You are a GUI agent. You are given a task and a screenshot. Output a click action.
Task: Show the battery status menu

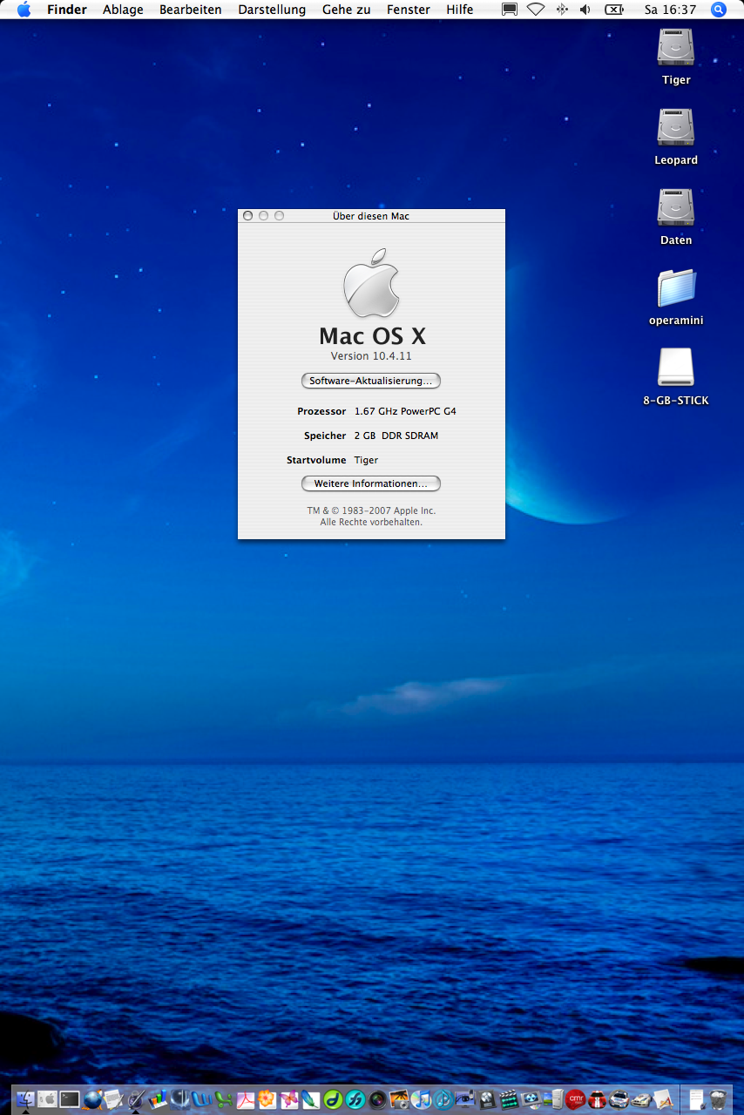click(x=614, y=10)
